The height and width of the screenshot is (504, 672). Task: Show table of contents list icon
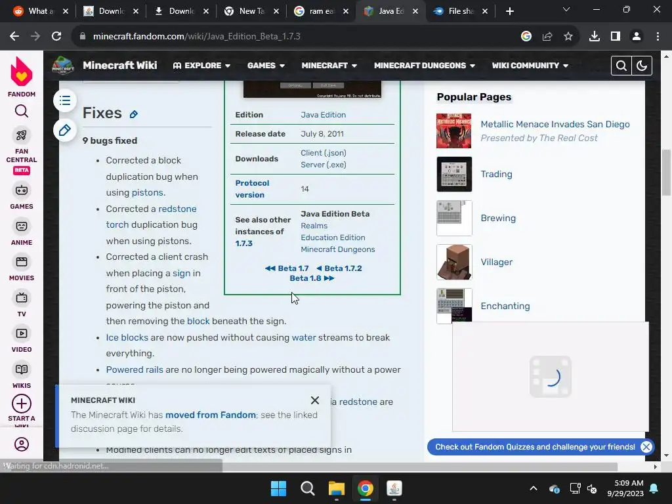click(x=65, y=100)
